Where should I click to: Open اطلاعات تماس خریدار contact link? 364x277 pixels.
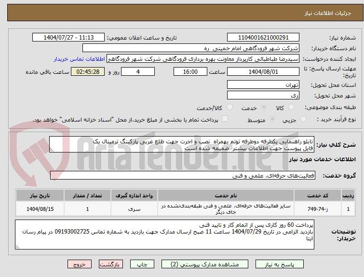point(80,59)
